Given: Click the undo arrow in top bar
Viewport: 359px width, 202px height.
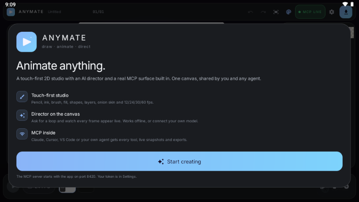Looking at the screenshot, I should click(x=250, y=12).
